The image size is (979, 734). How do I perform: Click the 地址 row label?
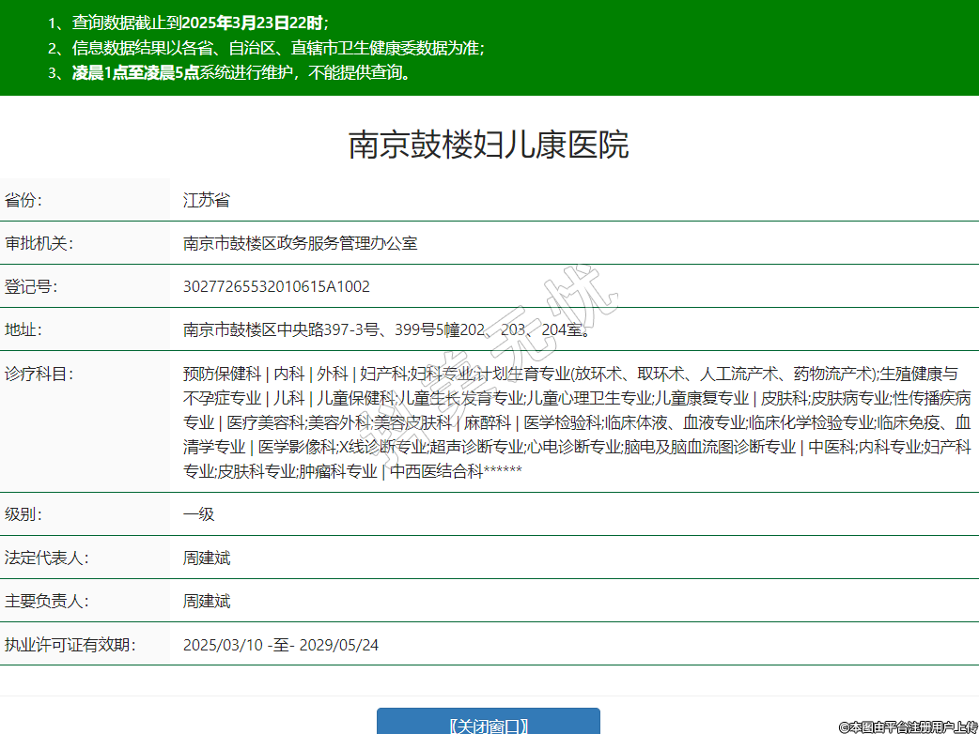click(x=24, y=329)
